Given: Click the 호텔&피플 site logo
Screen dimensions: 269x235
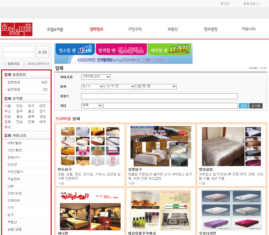Looking at the screenshot, I should (17, 29).
